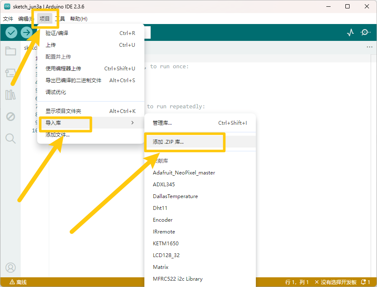Open the 文件 menu
The image size is (377, 287).
coord(8,19)
